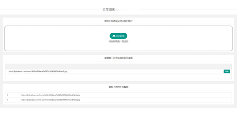Click the dashed drop zone hint text
This screenshot has height=120, width=238.
tap(118, 42)
